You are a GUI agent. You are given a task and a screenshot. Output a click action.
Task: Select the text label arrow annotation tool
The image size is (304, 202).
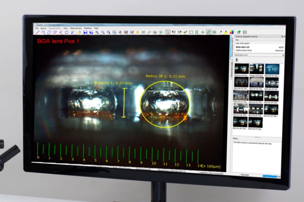click(x=220, y=32)
